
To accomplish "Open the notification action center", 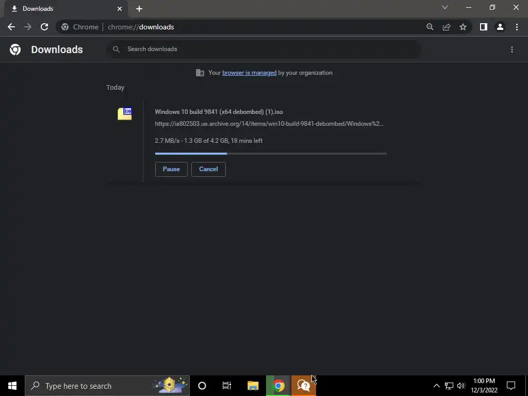I will tap(511, 386).
